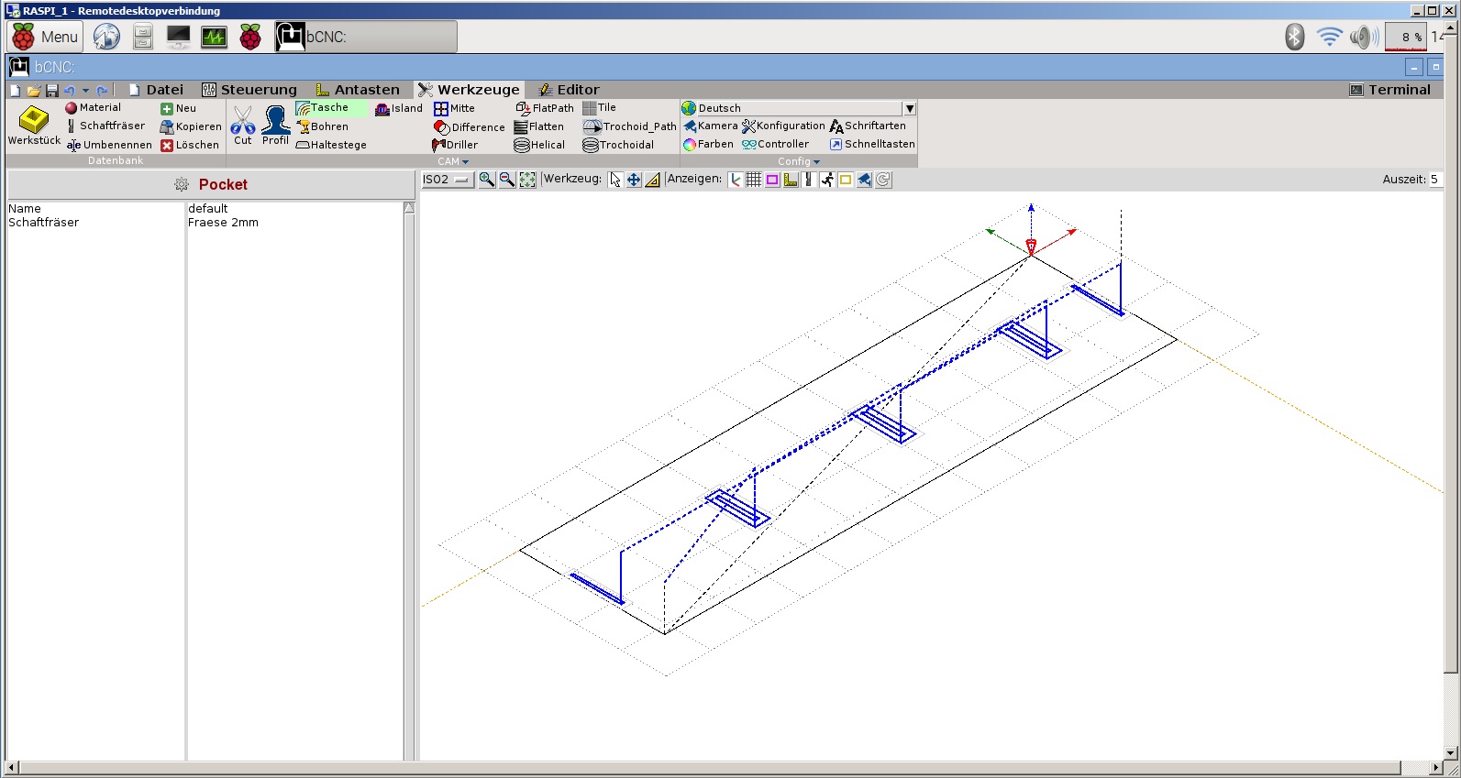Zoom out of the canvas view
Screen dimensions: 1461x778
coord(506,180)
